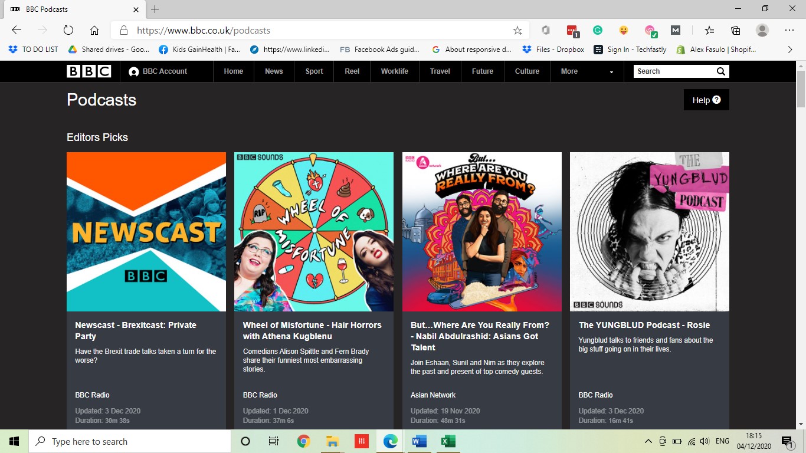Screen dimensions: 806x453
Task: Click the magnifier search icon
Action: tap(720, 71)
